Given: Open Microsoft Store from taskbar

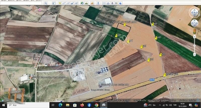Looking at the screenshot, I should [x=75, y=105].
